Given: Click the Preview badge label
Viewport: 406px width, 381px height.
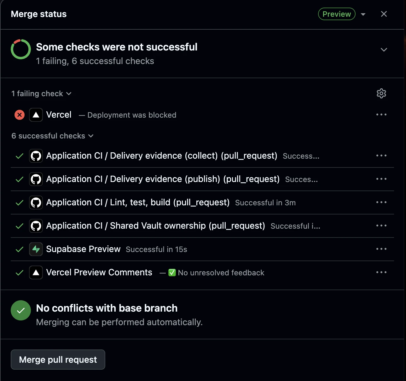Looking at the screenshot, I should pyautogui.click(x=337, y=14).
